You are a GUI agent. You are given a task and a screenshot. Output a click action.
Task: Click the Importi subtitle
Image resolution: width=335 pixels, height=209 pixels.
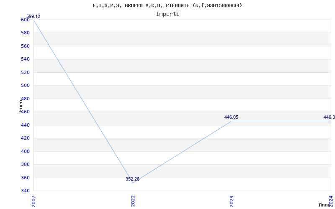tap(167, 14)
